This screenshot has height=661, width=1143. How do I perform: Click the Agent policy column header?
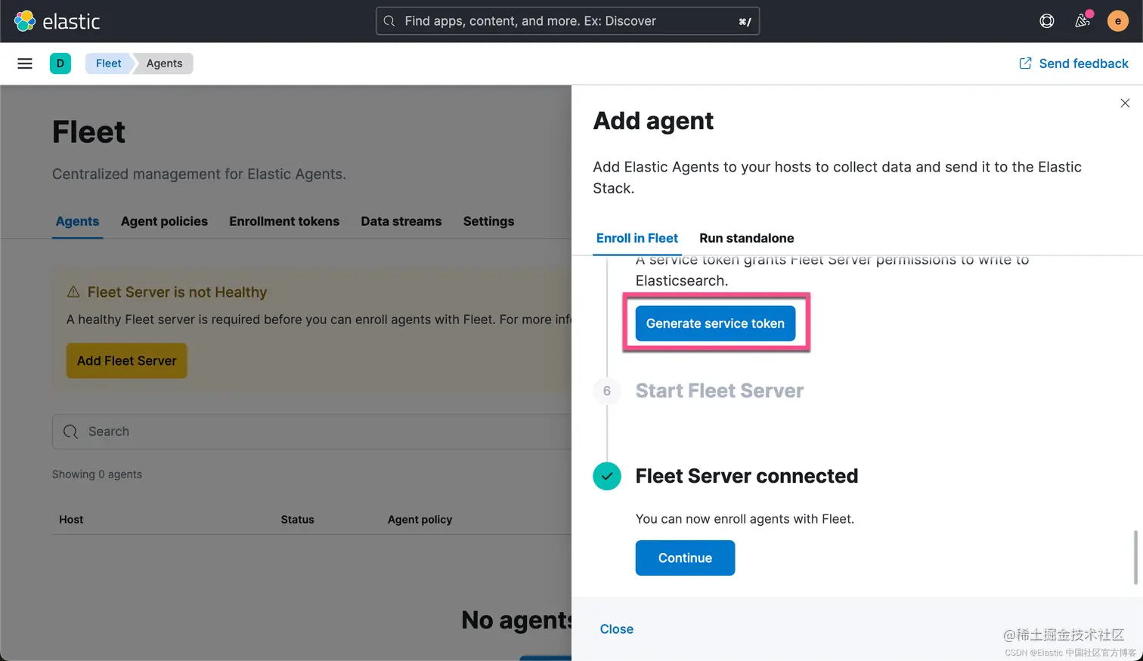420,520
